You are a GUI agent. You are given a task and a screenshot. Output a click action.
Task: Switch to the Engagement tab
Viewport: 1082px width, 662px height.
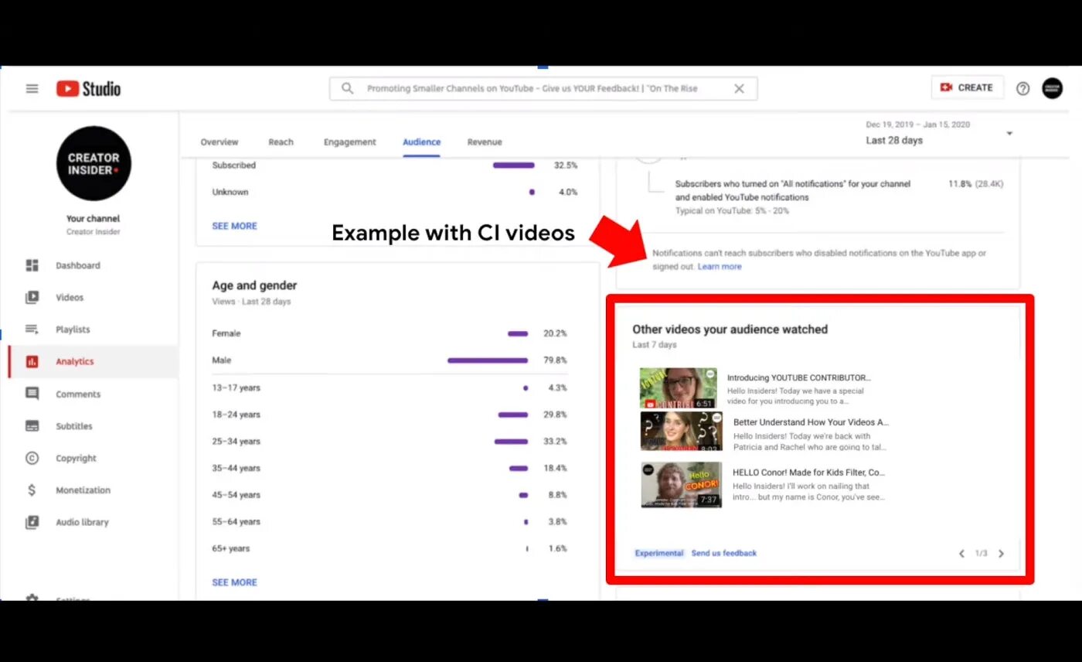[349, 142]
